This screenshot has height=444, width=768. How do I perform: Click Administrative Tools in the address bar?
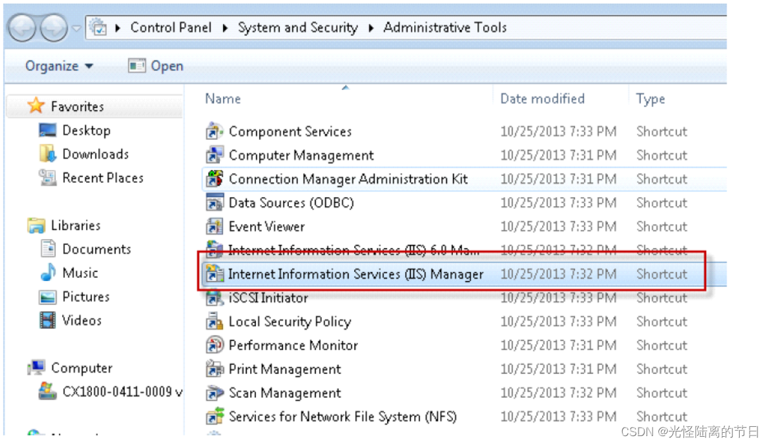click(445, 28)
